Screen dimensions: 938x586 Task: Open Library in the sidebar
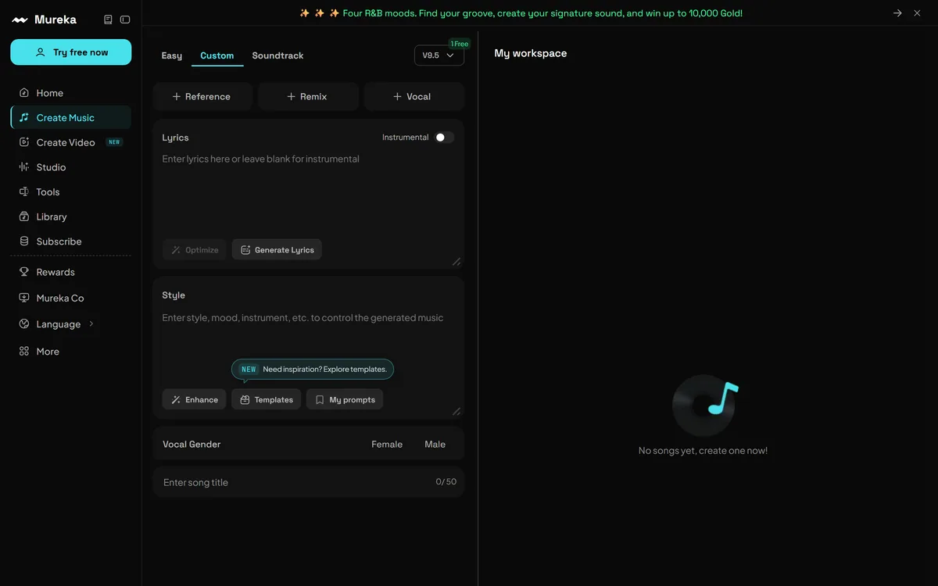[70, 216]
